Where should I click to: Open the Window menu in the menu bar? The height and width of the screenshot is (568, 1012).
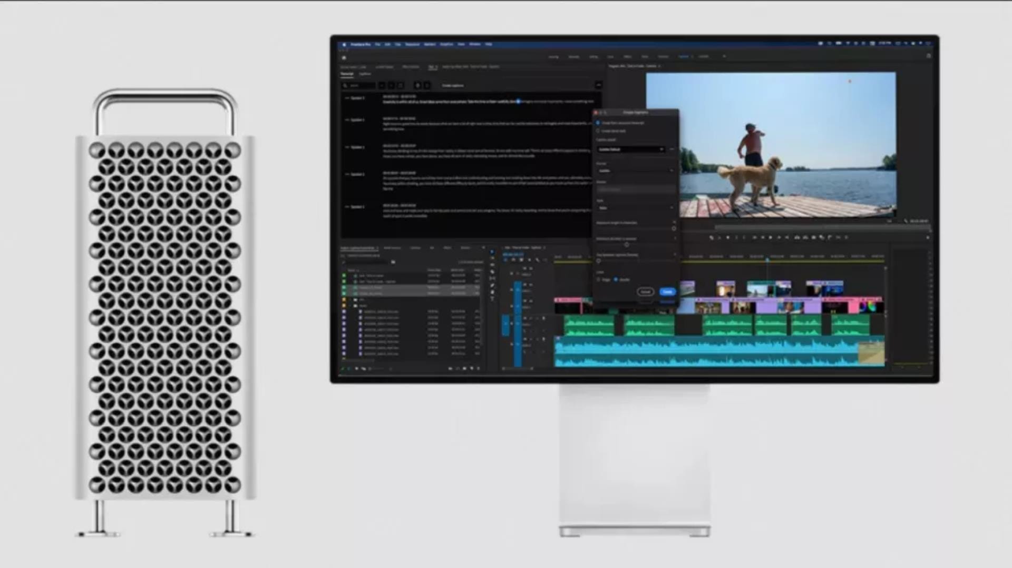click(x=474, y=44)
